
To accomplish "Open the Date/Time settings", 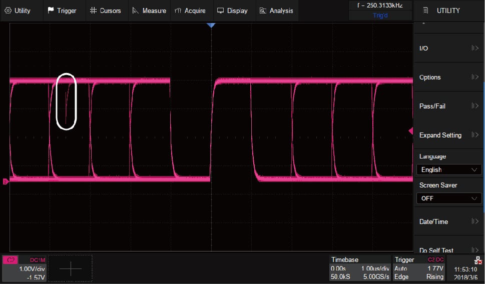I will click(x=449, y=222).
